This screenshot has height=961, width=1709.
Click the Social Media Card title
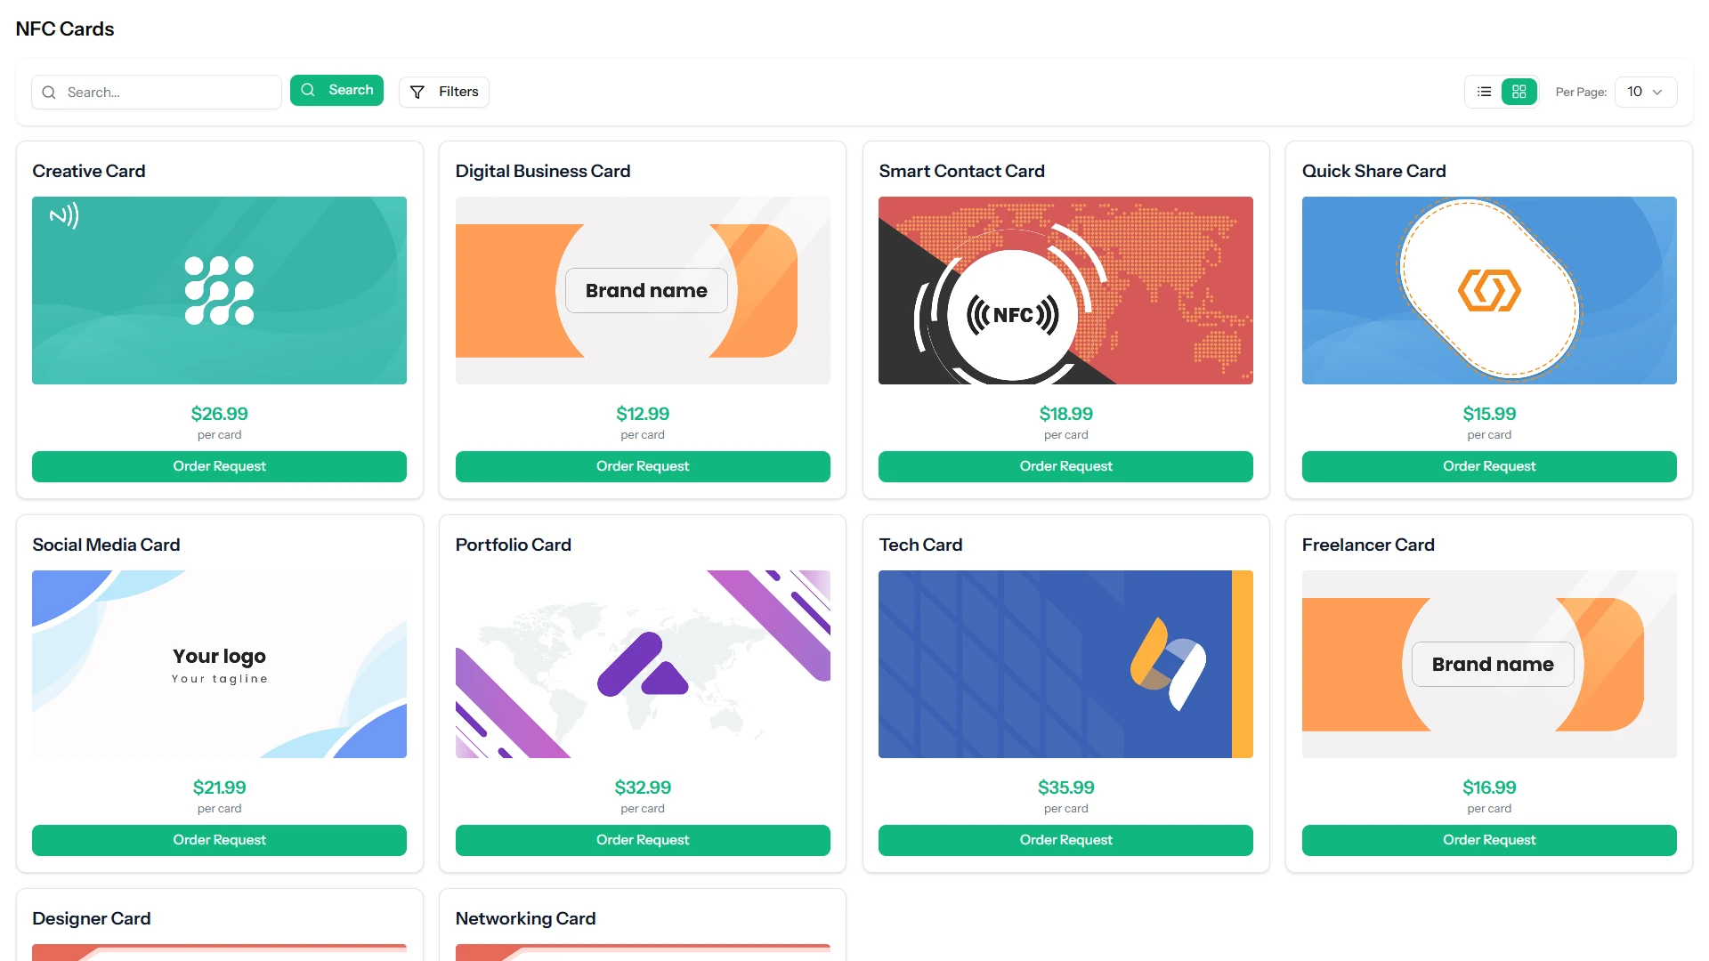coord(106,545)
